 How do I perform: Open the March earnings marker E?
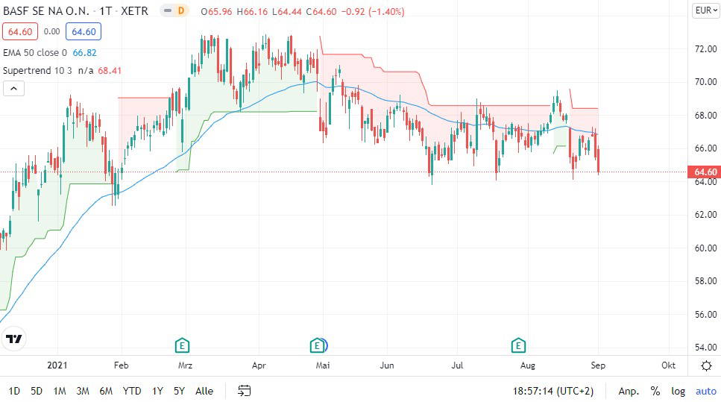click(182, 345)
